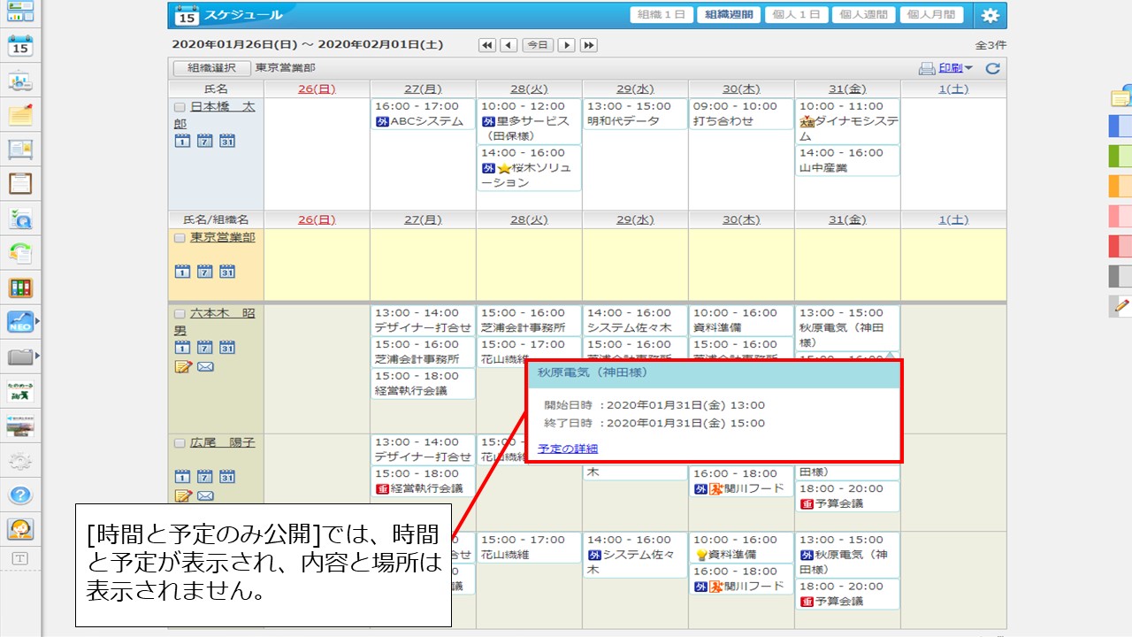Open the help question mark icon in sidebar
The height and width of the screenshot is (637, 1132).
19,495
